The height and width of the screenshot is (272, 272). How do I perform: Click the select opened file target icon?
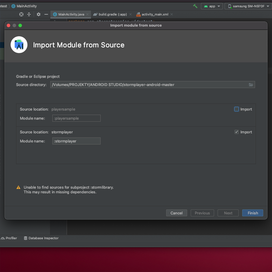click(x=21, y=14)
